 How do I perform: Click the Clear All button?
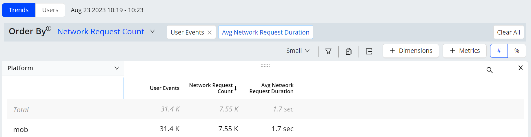click(508, 32)
